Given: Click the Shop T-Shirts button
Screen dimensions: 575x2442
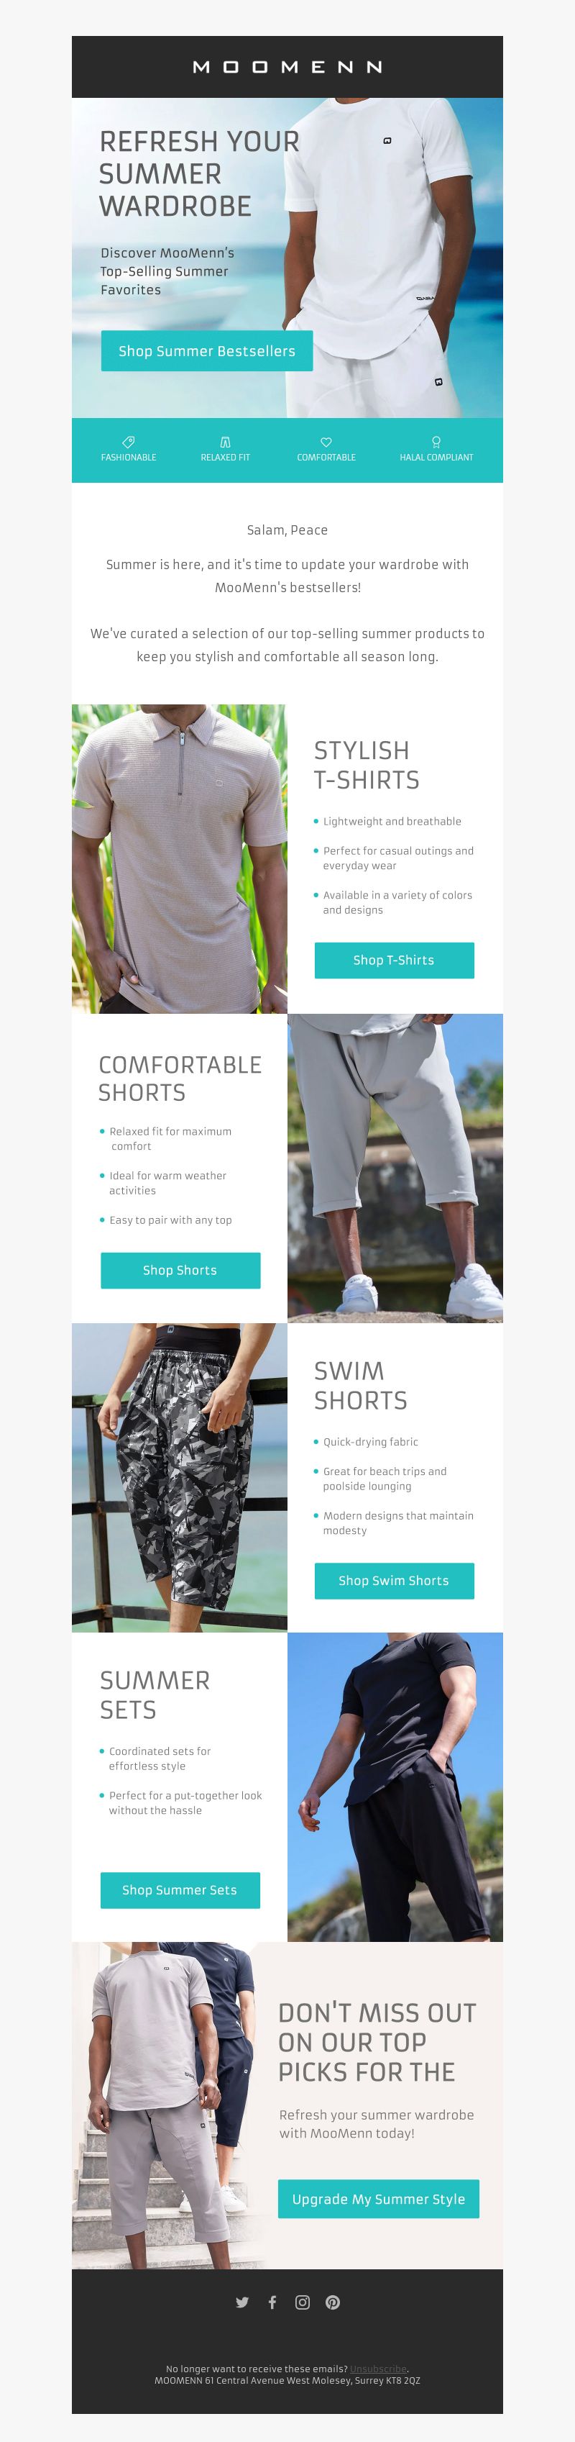Looking at the screenshot, I should (394, 959).
